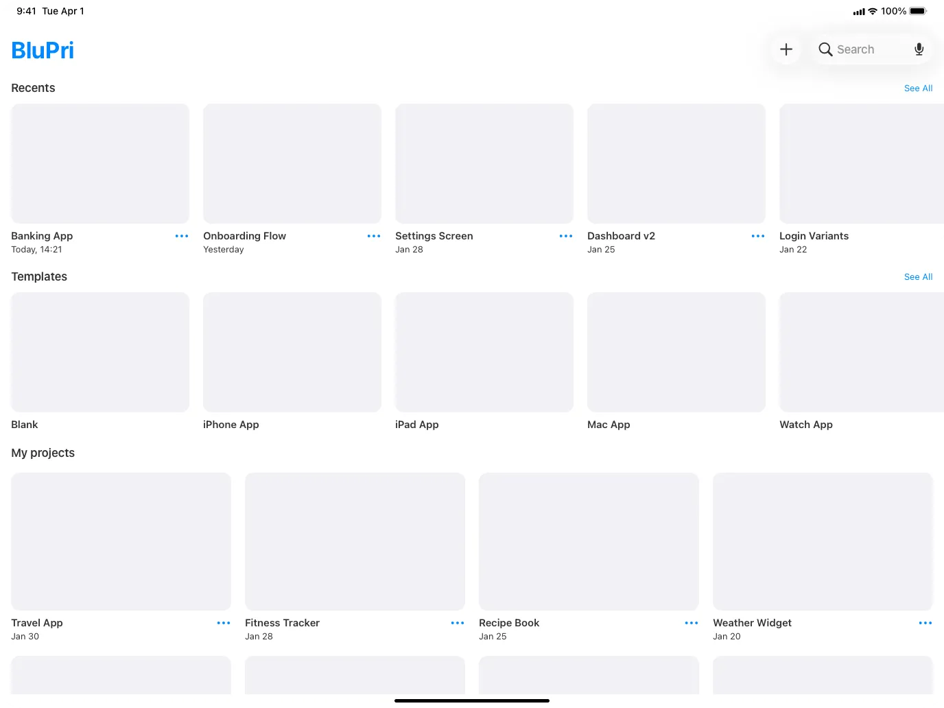Activate voice search with the microphone icon
944x708 pixels.
pos(919,49)
